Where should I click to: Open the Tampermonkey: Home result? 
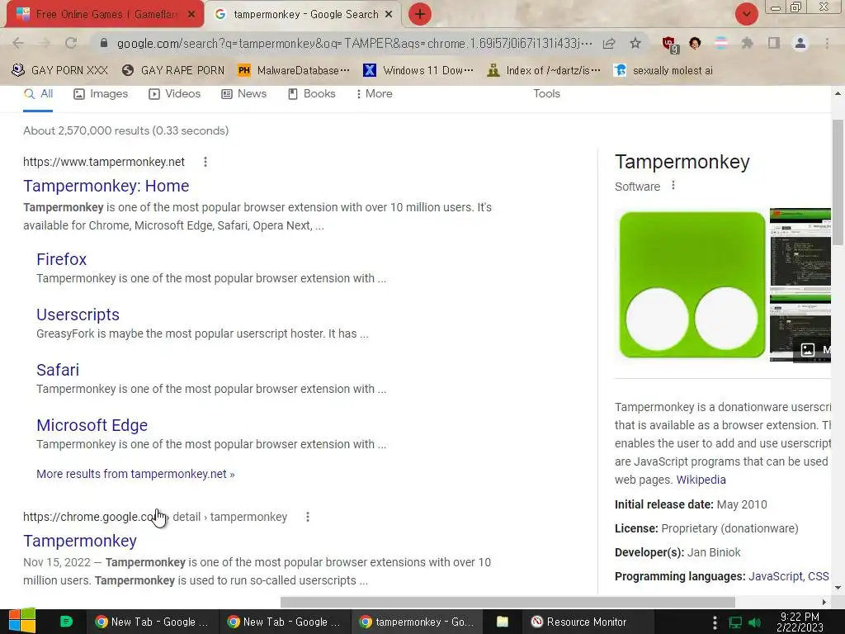tap(106, 186)
